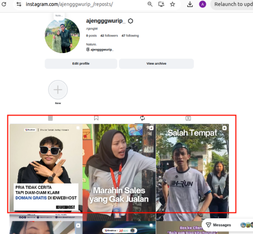Viewport: 253px width, 234px height.
Task: Open the purple Chrome profile avatar
Action: (x=202, y=4)
